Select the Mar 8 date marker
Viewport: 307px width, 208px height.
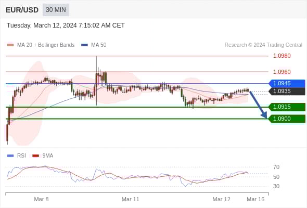coord(41,199)
